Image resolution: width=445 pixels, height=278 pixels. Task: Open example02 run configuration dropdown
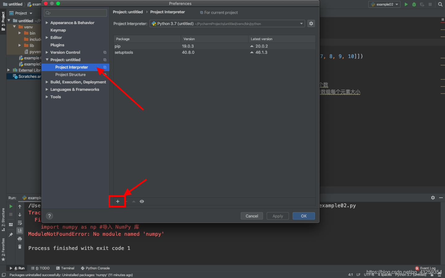[384, 4]
